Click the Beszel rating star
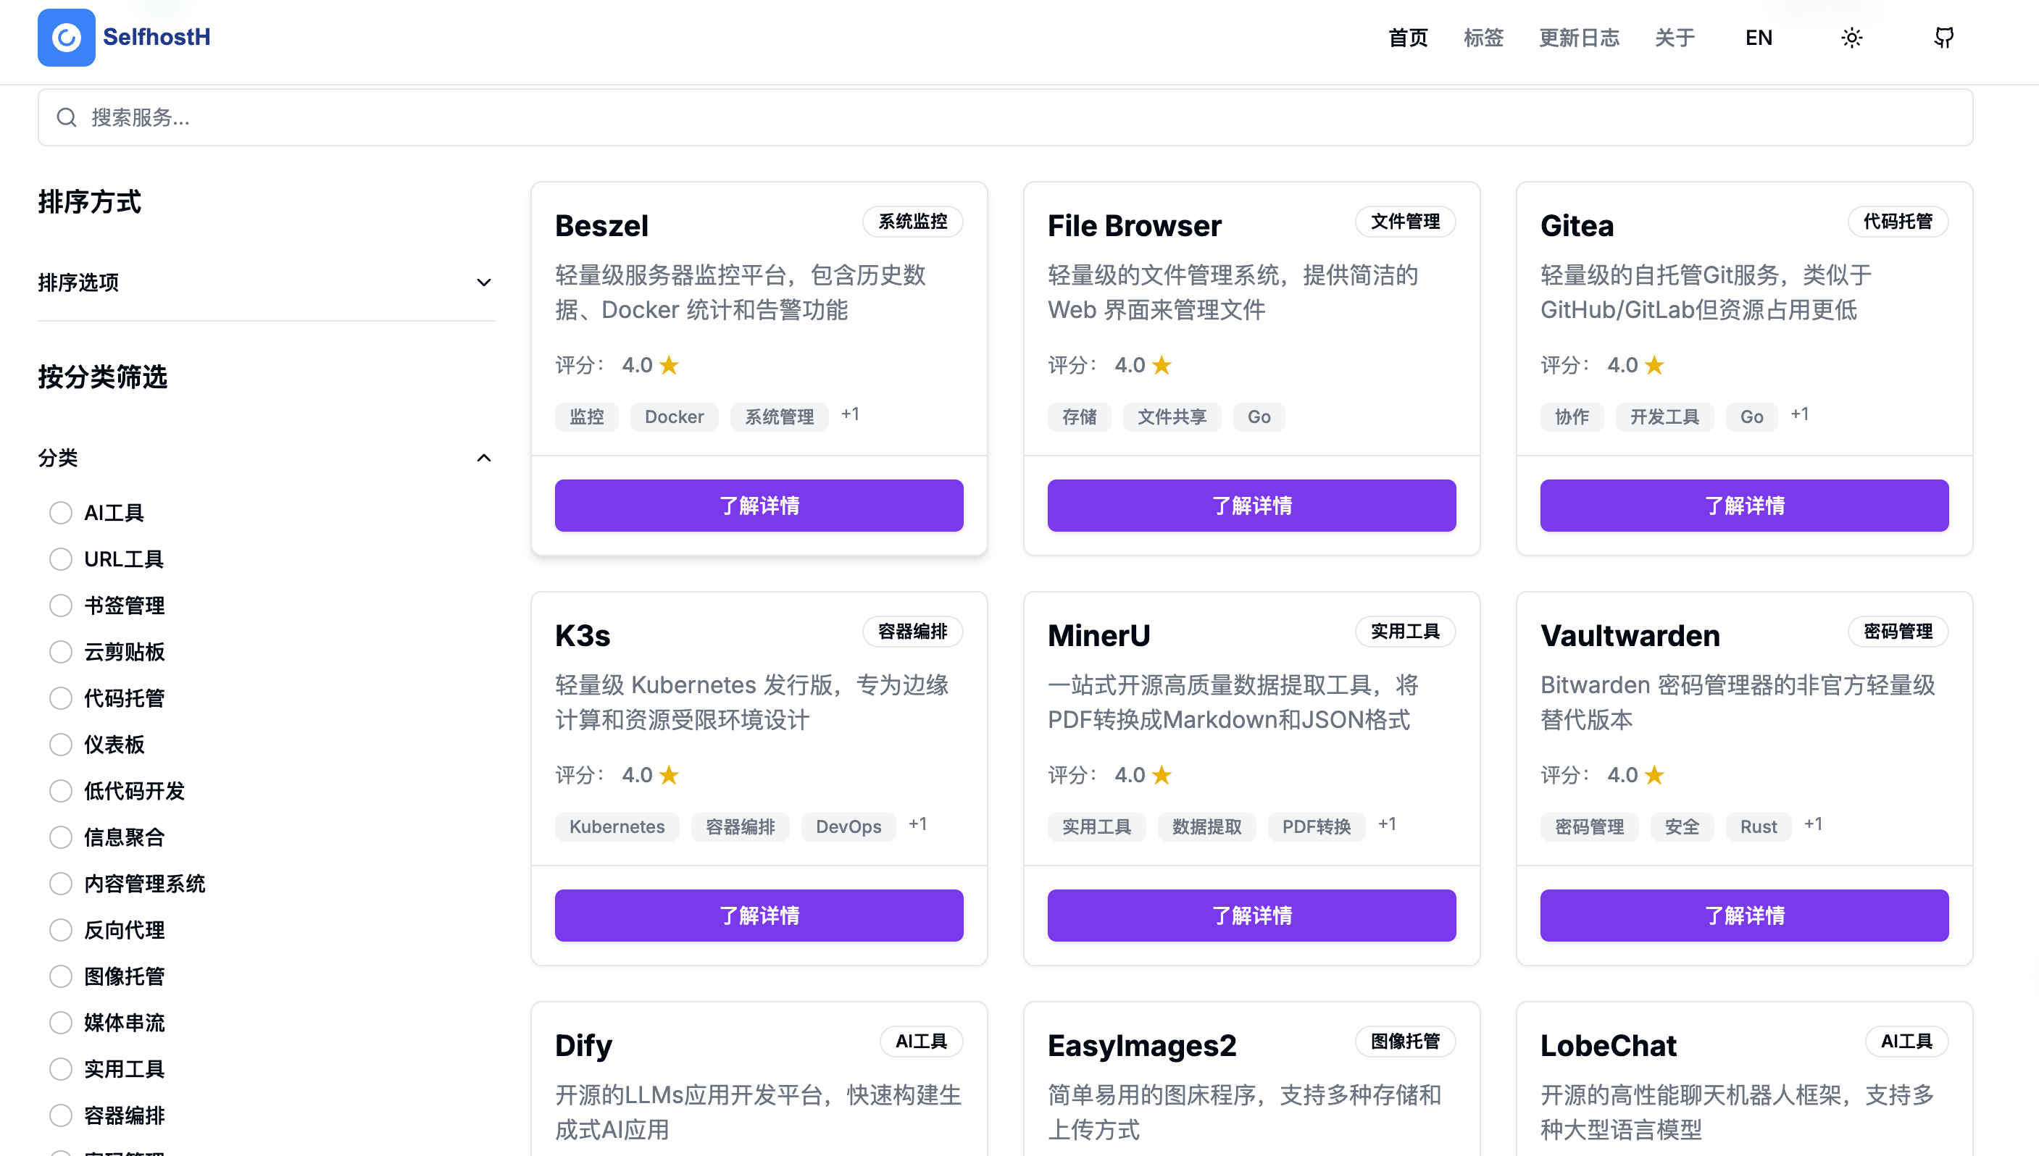2039x1156 pixels. click(670, 365)
